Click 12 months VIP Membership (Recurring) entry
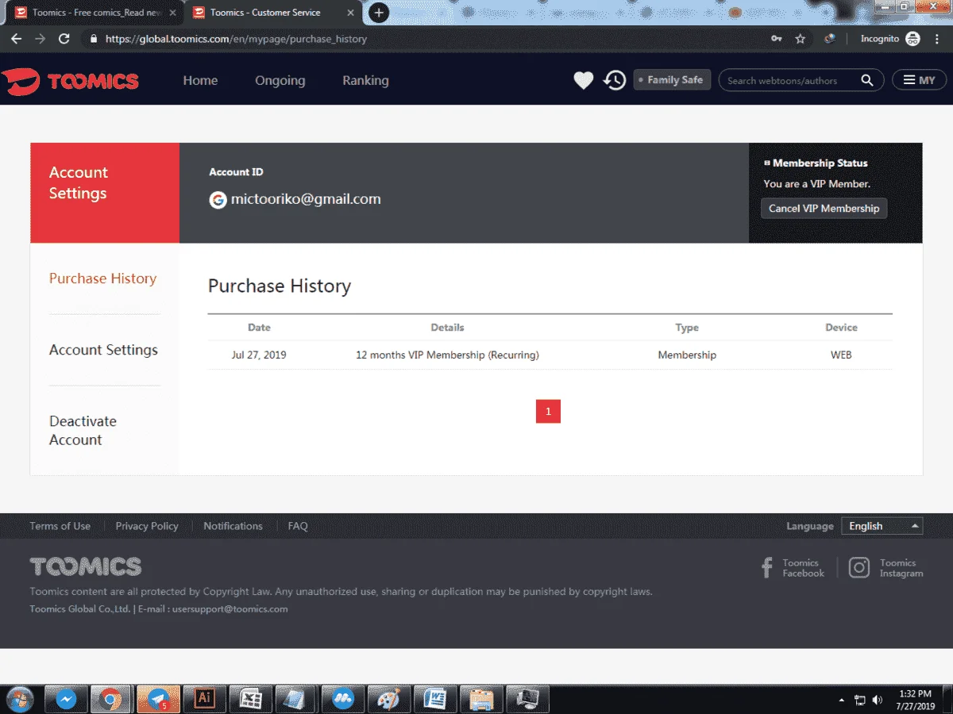 (447, 355)
